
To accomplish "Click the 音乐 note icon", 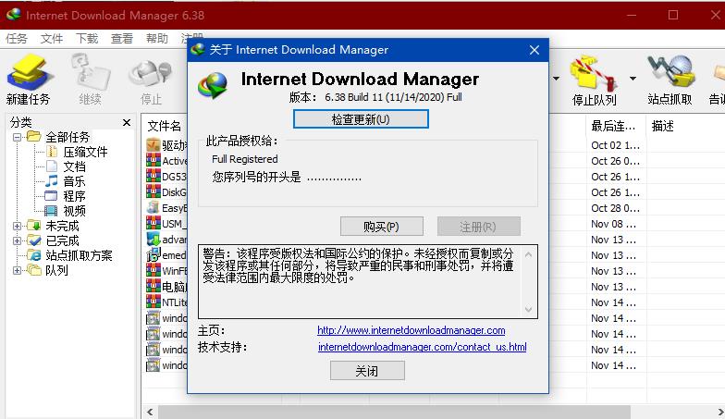I will pos(52,181).
